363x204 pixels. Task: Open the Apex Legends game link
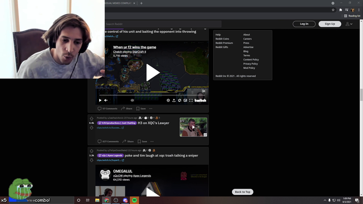142,176
